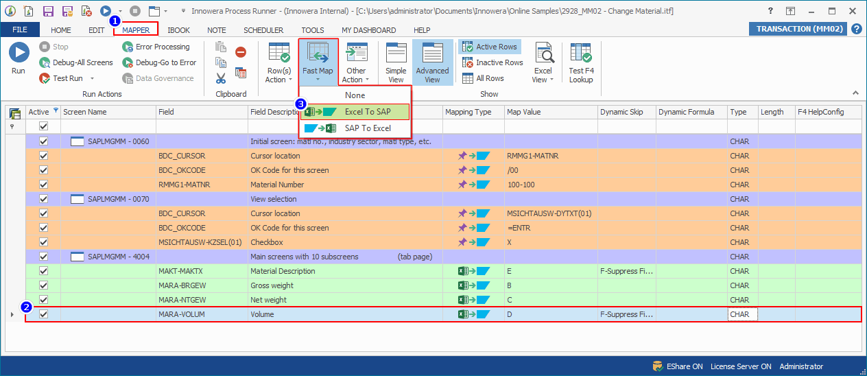Click the scissors cut icon
Image resolution: width=867 pixels, height=376 pixels.
[x=221, y=78]
